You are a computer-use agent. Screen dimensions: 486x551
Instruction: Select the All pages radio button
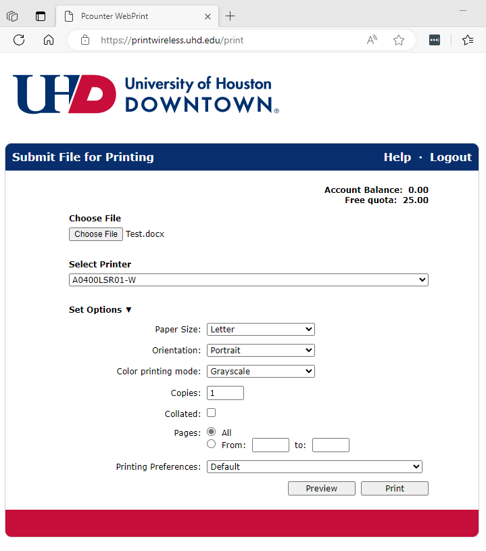coord(212,432)
